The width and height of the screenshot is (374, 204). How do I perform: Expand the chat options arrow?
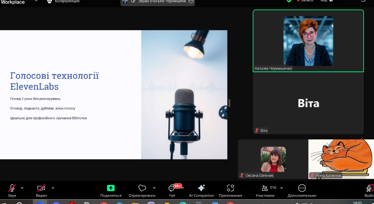pos(183,188)
